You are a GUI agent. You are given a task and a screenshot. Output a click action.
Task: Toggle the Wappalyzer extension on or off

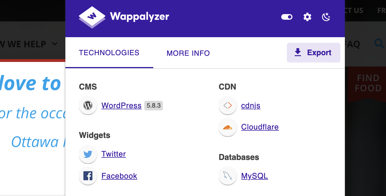[287, 17]
